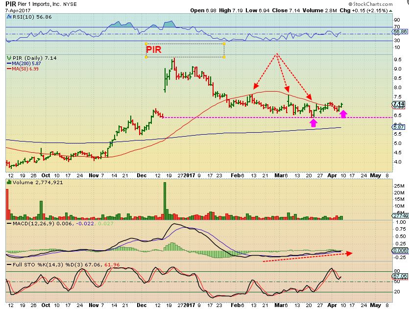The width and height of the screenshot is (409, 309).
Task: Click the 56.86 RSI value label
Action: pos(400,31)
